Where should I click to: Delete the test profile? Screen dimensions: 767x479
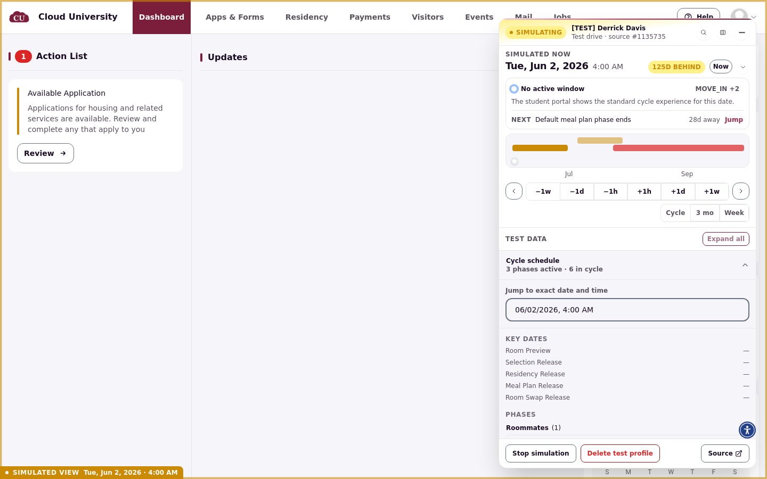coord(620,453)
